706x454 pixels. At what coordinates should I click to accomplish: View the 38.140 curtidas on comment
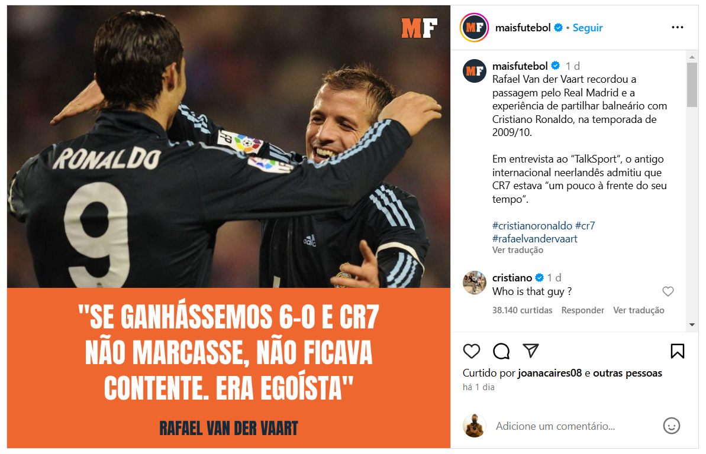pos(522,310)
